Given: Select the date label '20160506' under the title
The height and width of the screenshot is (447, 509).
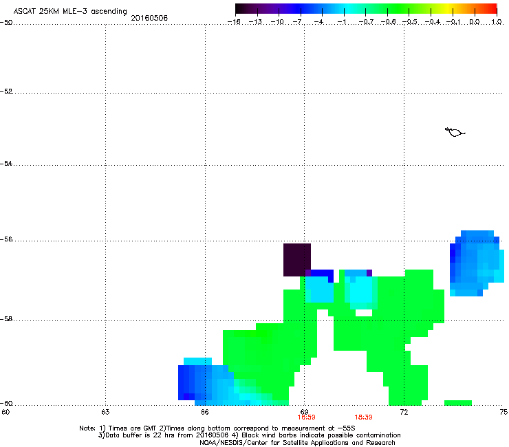Looking at the screenshot, I should point(149,18).
